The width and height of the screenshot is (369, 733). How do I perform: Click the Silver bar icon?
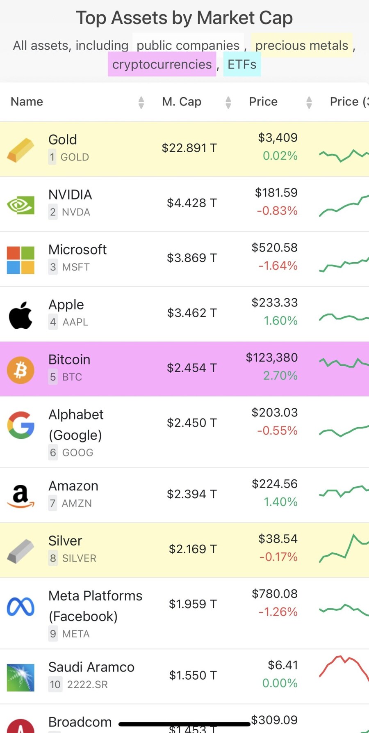pos(20,551)
